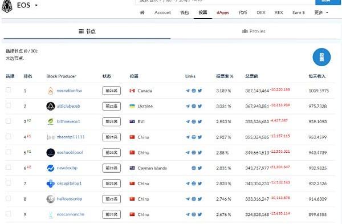
Task: Open the eosnationftw producer link
Action: click(x=70, y=91)
